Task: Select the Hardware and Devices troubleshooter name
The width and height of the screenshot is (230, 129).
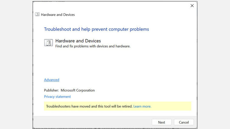Action: point(78,41)
